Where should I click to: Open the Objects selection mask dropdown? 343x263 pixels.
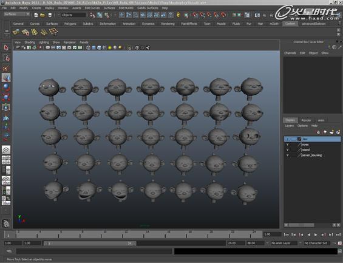[x=73, y=15]
